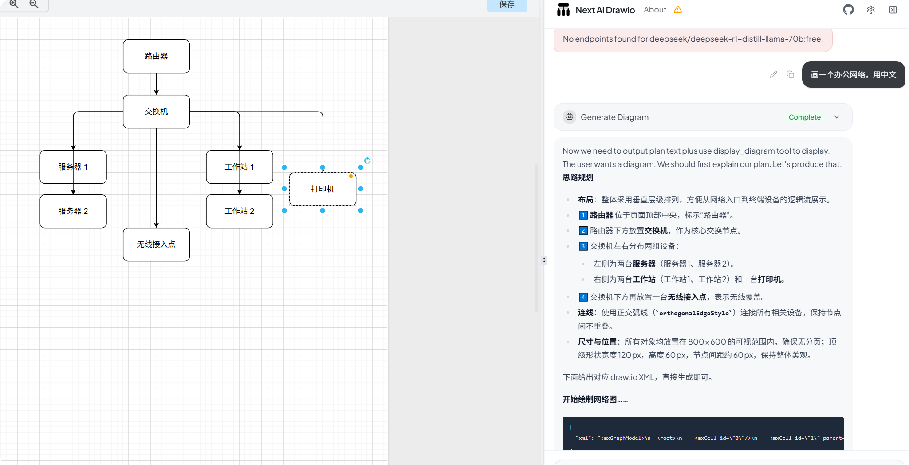Screen dimensions: 909x465
Task: Copy the prompt with the copy icon
Action: [x=790, y=74]
